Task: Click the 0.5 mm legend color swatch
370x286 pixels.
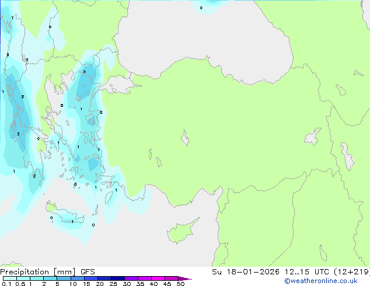Action: 23,278
